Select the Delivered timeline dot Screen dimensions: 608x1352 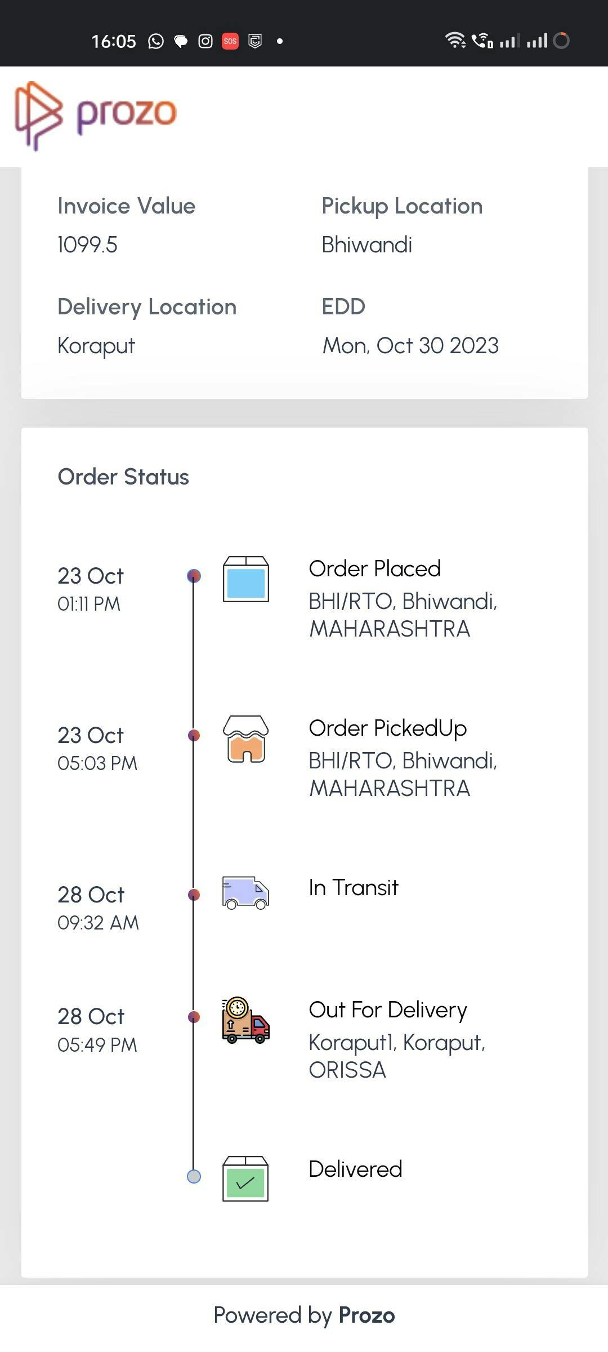pos(194,1176)
